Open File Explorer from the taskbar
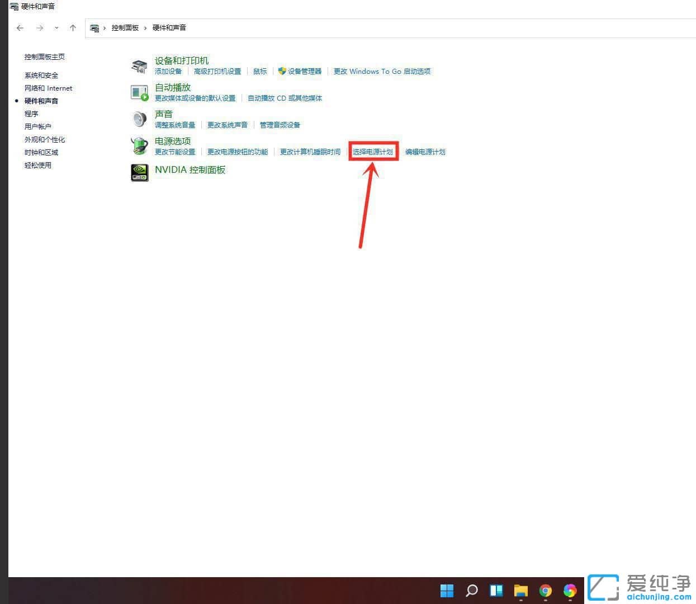 pyautogui.click(x=520, y=590)
